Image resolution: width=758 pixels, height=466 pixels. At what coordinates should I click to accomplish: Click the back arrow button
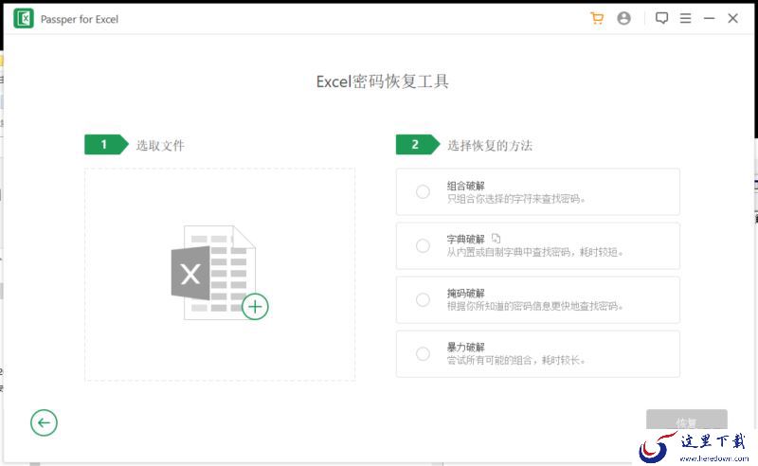coord(44,423)
